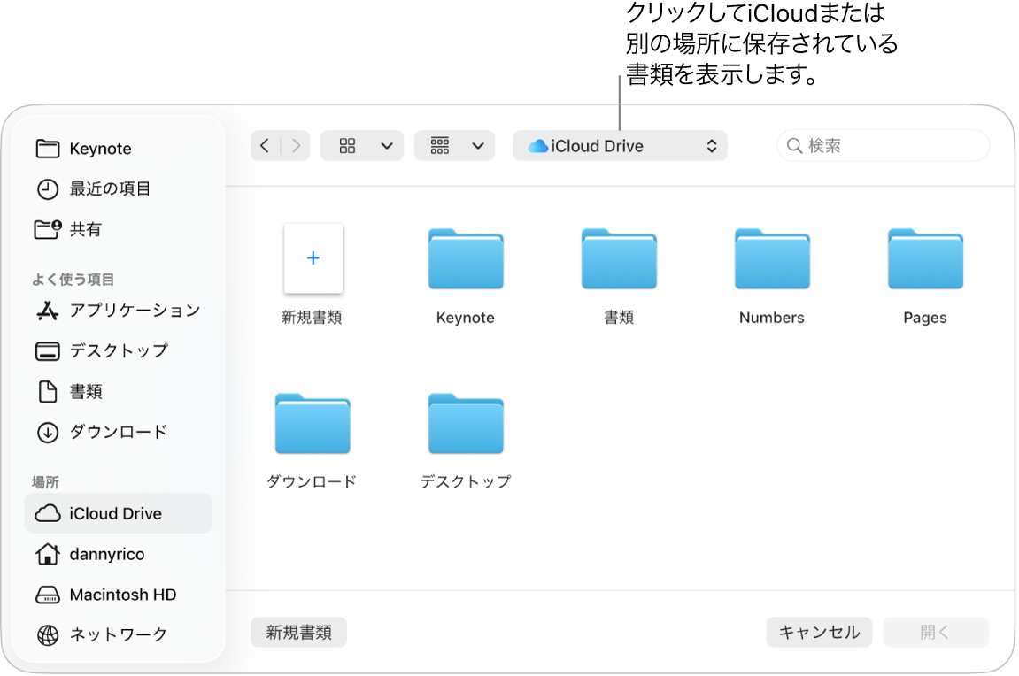Open the Numbers folder
The height and width of the screenshot is (676, 1019).
(x=771, y=259)
